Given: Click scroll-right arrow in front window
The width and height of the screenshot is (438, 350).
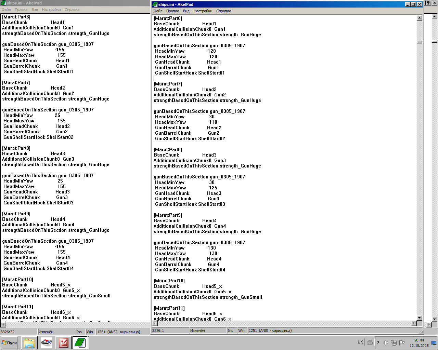Looking at the screenshot, I should coord(414,323).
